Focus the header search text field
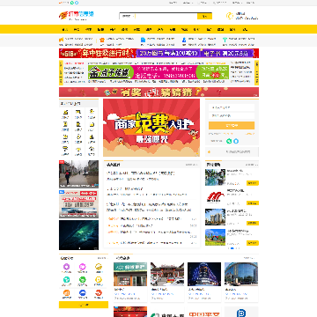The height and width of the screenshot is (317, 317). [166, 16]
